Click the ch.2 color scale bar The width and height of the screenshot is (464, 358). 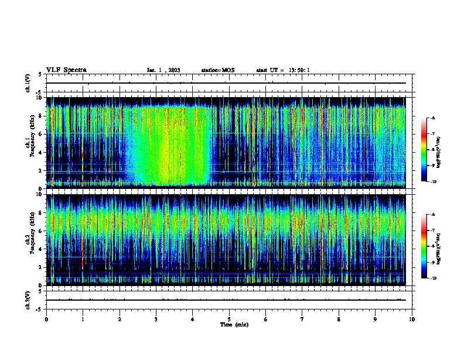coord(424,246)
